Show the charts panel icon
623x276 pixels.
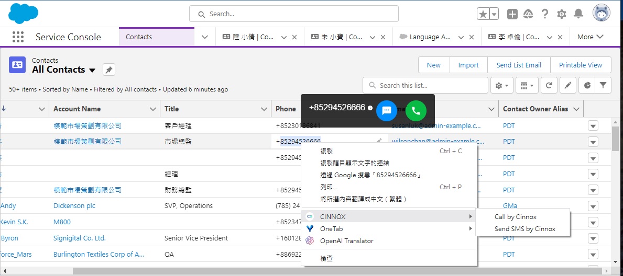point(587,85)
